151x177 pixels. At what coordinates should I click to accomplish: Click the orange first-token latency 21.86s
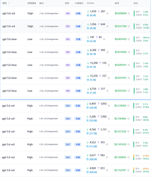point(146,156)
